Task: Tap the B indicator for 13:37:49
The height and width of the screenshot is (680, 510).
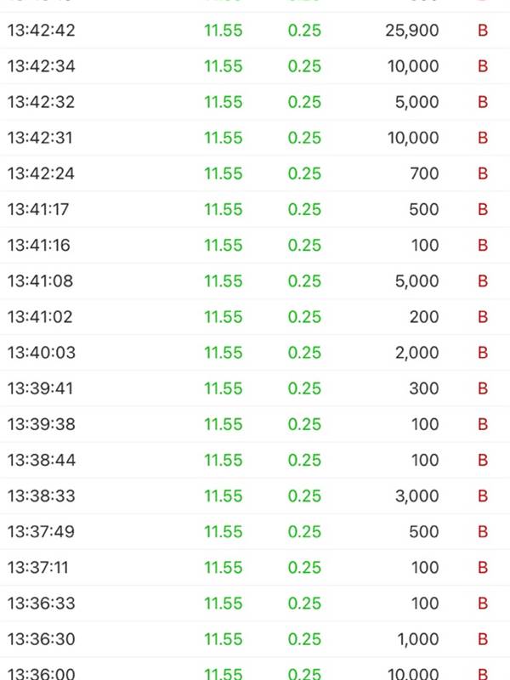Action: 483,532
